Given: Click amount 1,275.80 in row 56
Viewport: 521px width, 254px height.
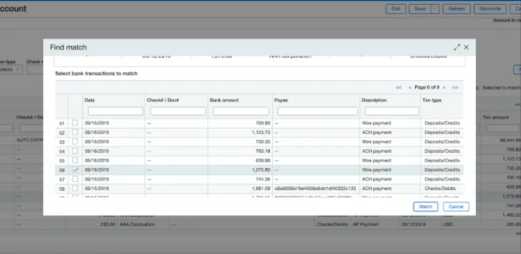Looking at the screenshot, I should 260,170.
